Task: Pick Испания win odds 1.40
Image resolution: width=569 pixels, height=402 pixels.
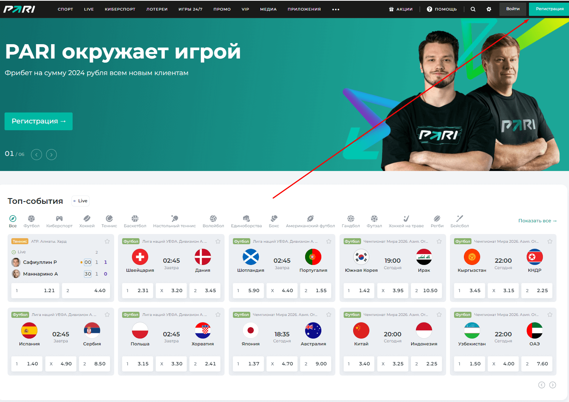Action: pyautogui.click(x=27, y=364)
